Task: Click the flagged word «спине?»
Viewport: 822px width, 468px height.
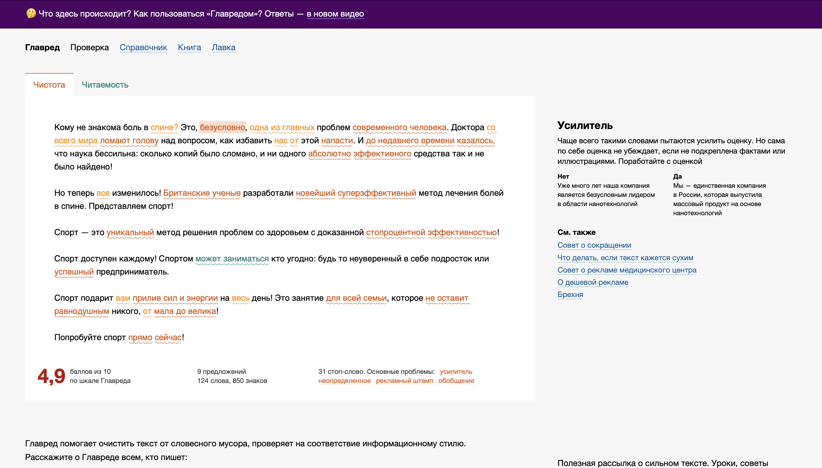Action: (164, 127)
